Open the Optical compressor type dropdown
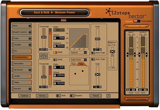160x110 pixels. point(78,53)
